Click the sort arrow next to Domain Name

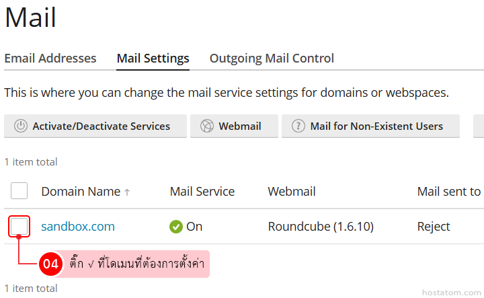pyautogui.click(x=127, y=192)
